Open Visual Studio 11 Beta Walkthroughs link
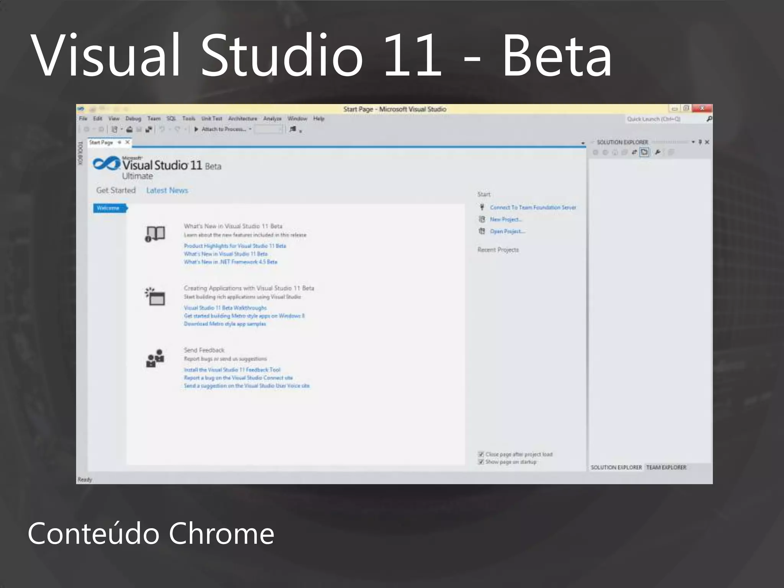784x588 pixels. pos(225,308)
